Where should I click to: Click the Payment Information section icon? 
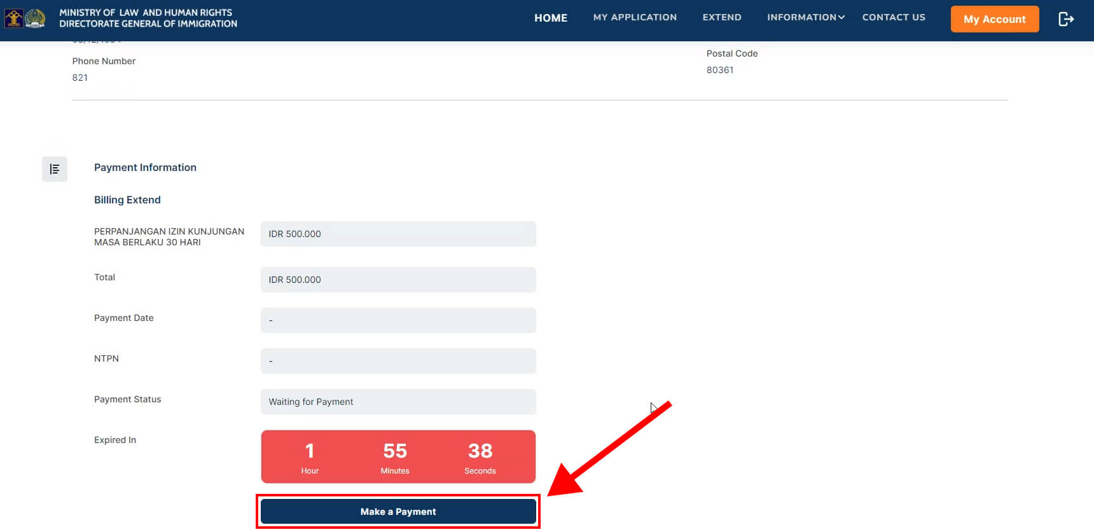coord(55,169)
